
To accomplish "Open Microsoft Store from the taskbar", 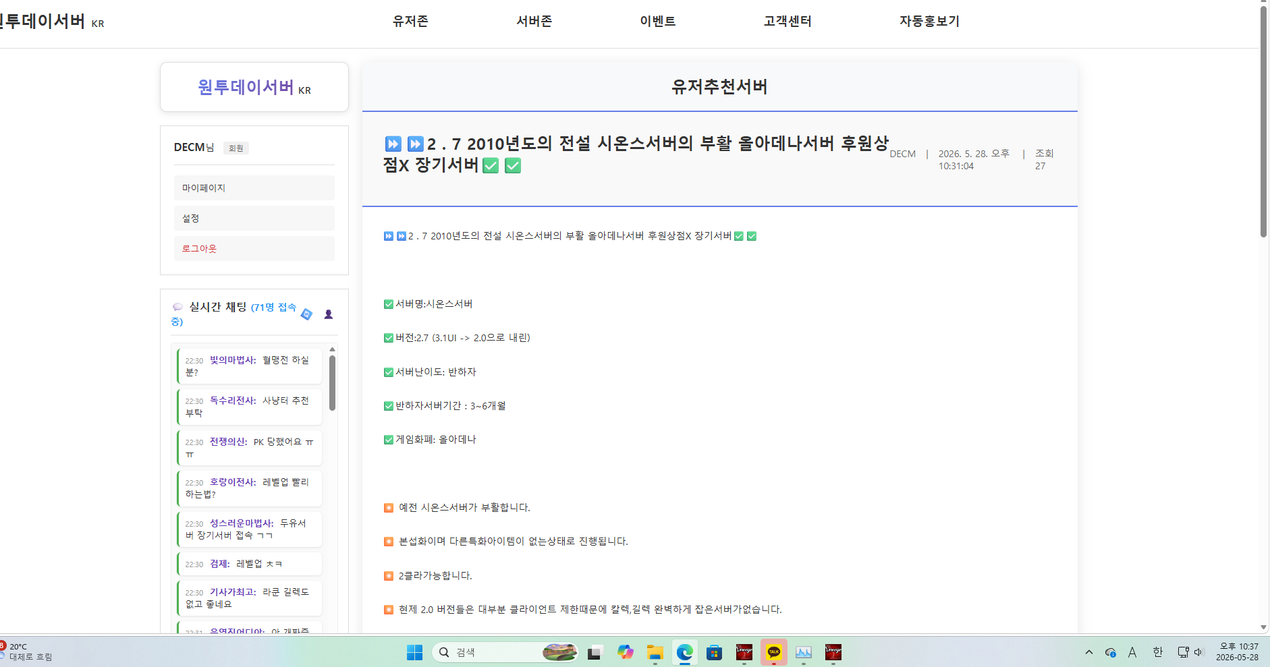I will click(x=715, y=652).
